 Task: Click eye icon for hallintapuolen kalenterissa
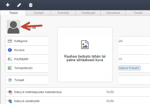click(10, 92)
